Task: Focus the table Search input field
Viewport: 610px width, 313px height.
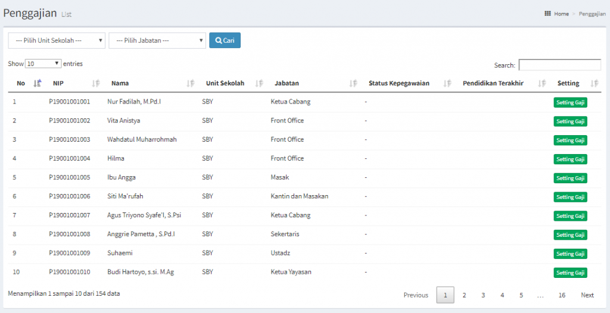Action: [x=560, y=65]
